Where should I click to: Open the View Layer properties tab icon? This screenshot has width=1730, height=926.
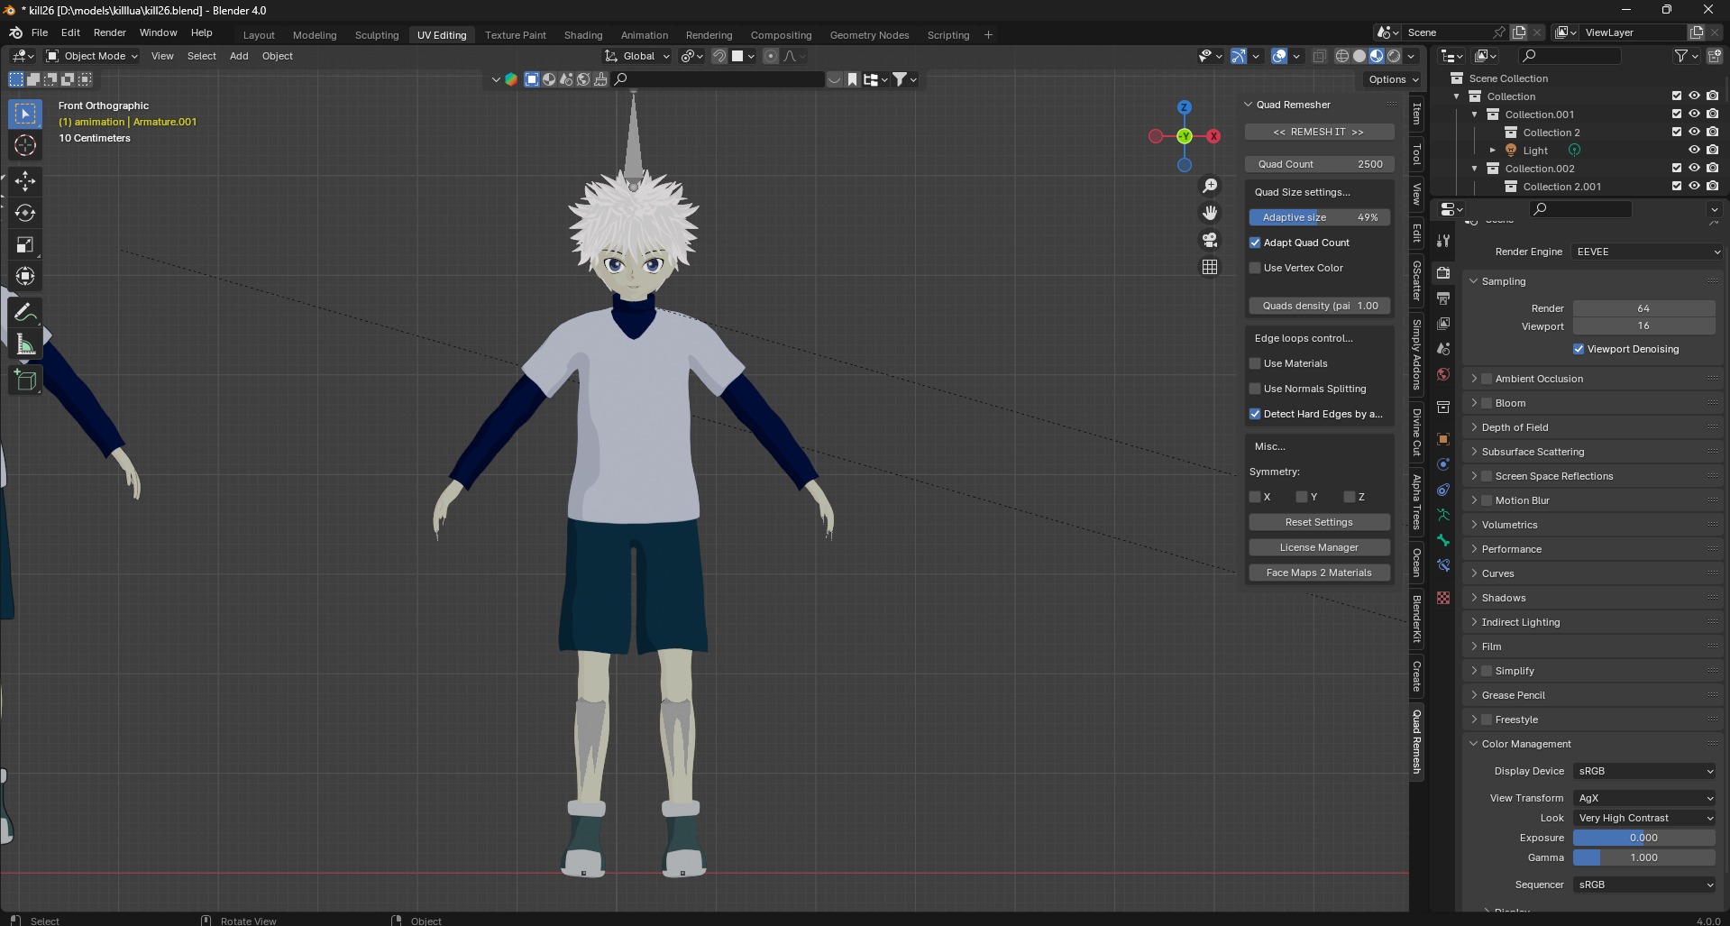pos(1443,323)
